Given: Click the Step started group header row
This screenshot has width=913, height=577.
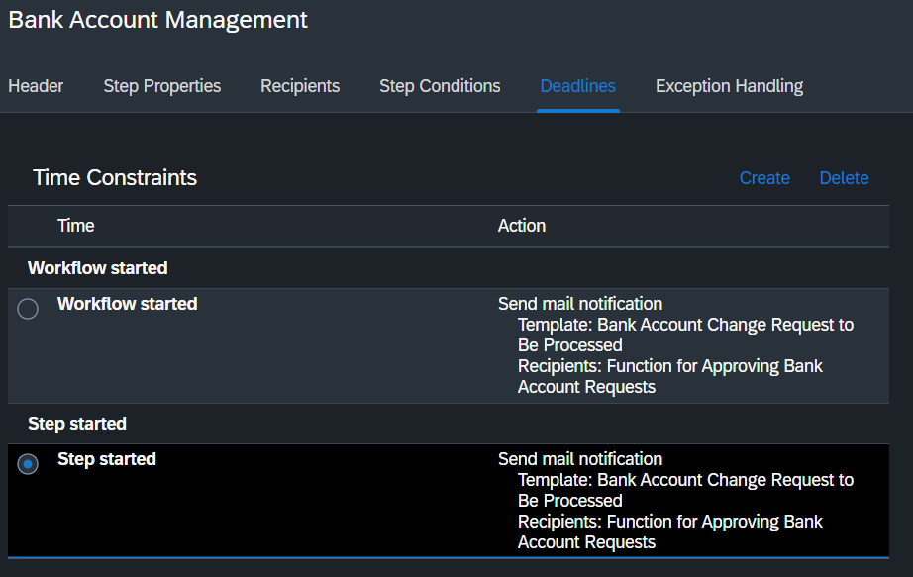Looking at the screenshot, I should coord(449,424).
